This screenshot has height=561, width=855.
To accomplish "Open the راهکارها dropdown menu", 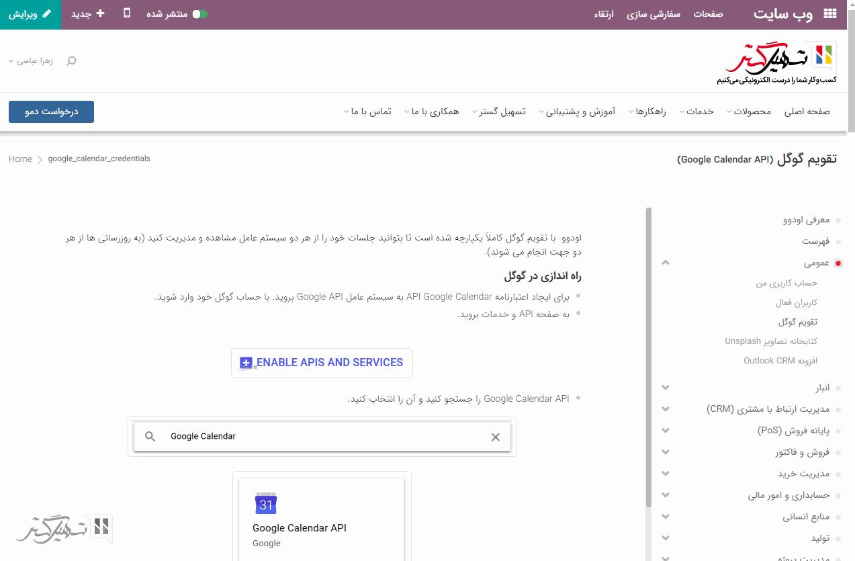I will click(x=647, y=112).
